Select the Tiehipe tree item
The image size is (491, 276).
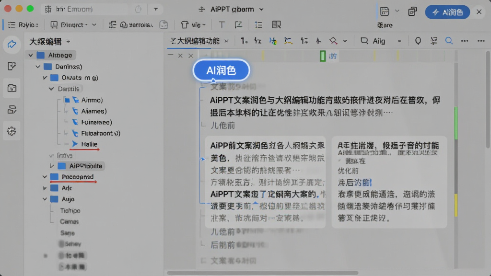click(70, 211)
